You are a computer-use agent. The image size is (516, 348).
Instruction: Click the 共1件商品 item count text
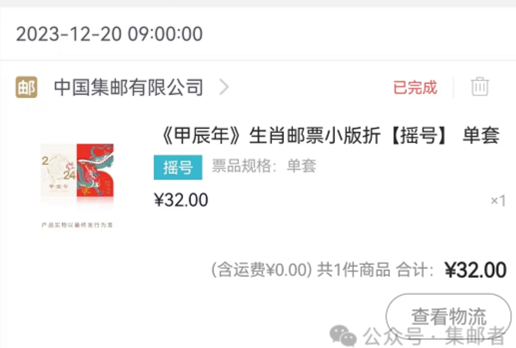354,270
